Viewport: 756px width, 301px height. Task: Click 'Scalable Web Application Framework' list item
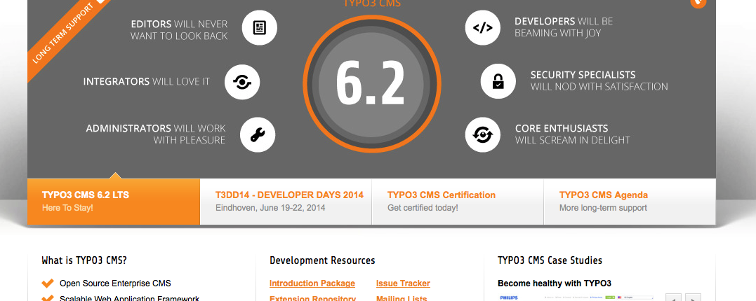(x=129, y=298)
